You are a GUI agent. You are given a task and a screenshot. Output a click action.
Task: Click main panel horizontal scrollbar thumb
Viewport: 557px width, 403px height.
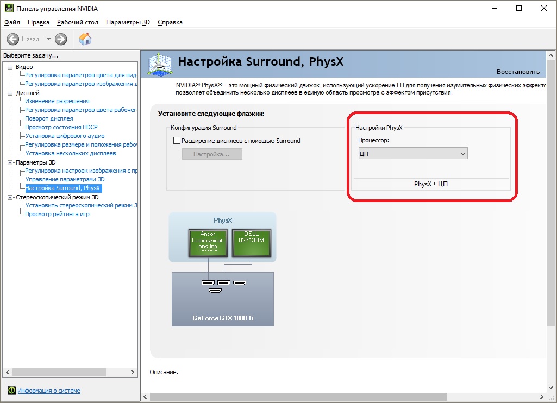point(298,396)
